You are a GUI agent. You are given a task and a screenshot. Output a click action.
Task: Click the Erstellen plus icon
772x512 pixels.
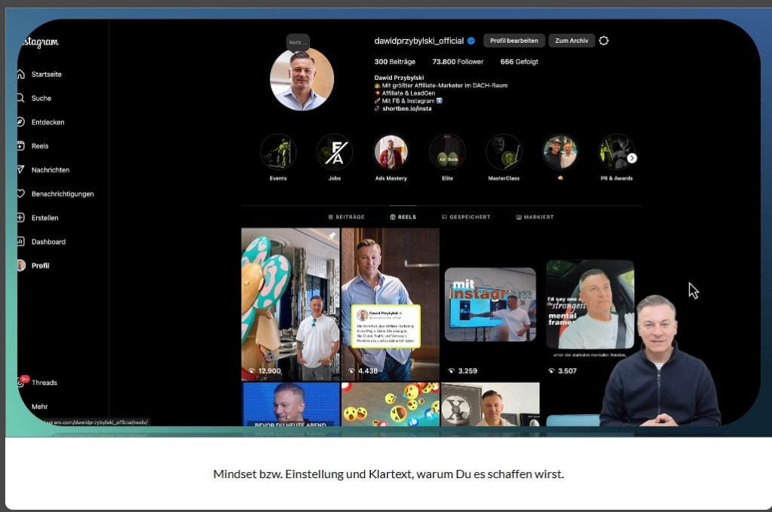click(20, 218)
